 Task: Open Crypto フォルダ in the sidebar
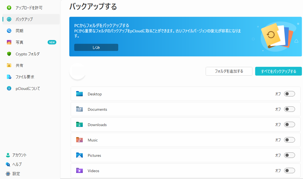pyautogui.click(x=31, y=54)
